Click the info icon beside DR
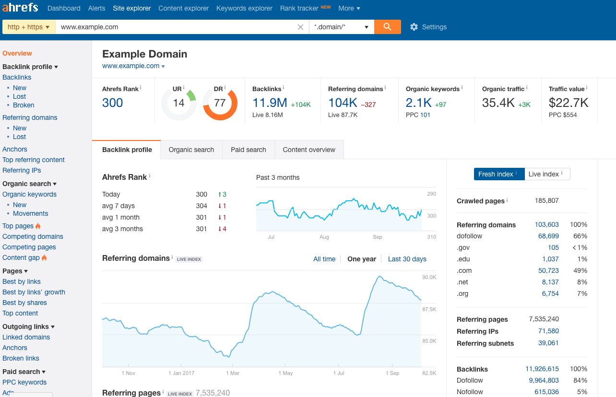Screen dimensions: 616x397 pyautogui.click(x=225, y=88)
